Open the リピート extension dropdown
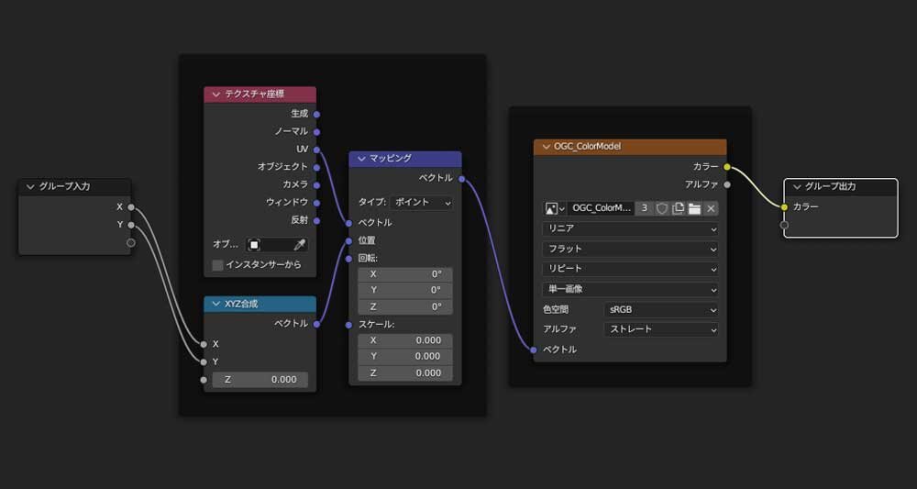This screenshot has width=917, height=489. coord(631,269)
